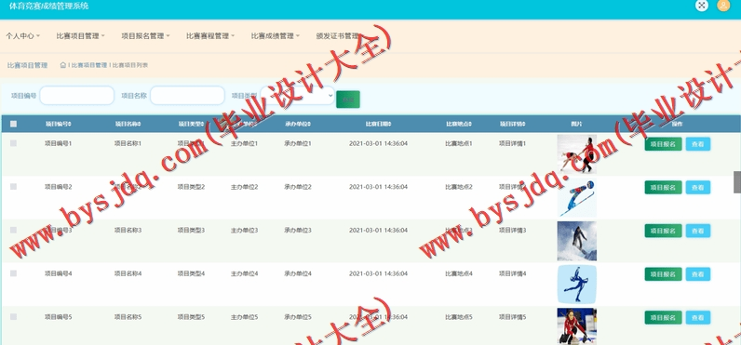The width and height of the screenshot is (741, 345).
Task: Sort by 比赛地点 column header
Action: [x=458, y=124]
